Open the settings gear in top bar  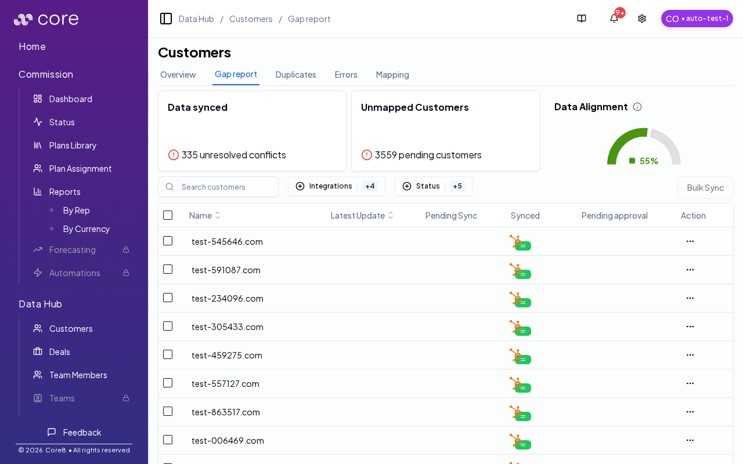[641, 19]
